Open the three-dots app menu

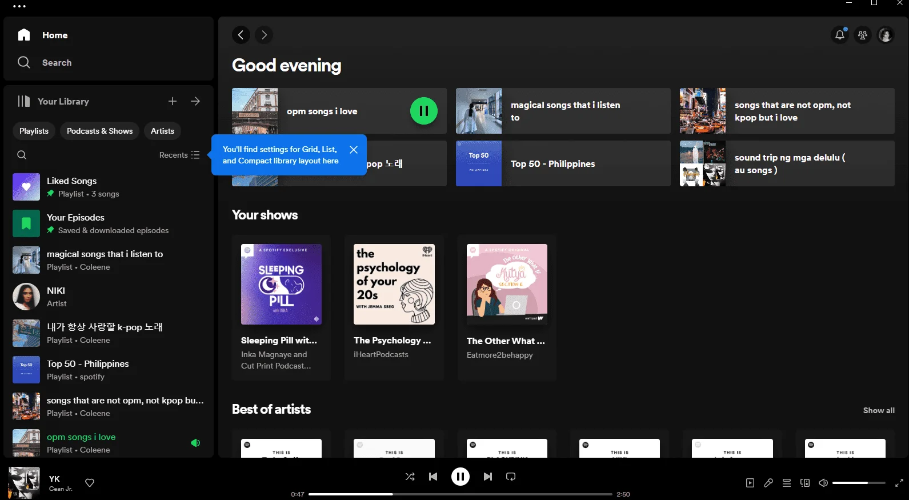tap(19, 6)
